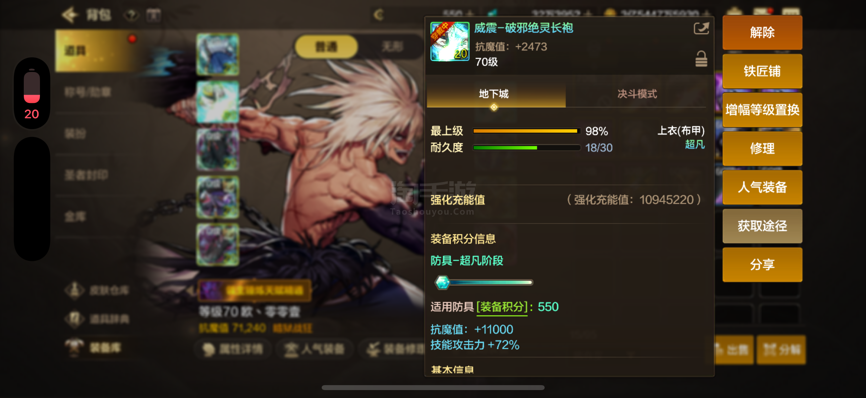This screenshot has height=398, width=866.
Task: Toggle the 普通 mode pill
Action: click(326, 47)
